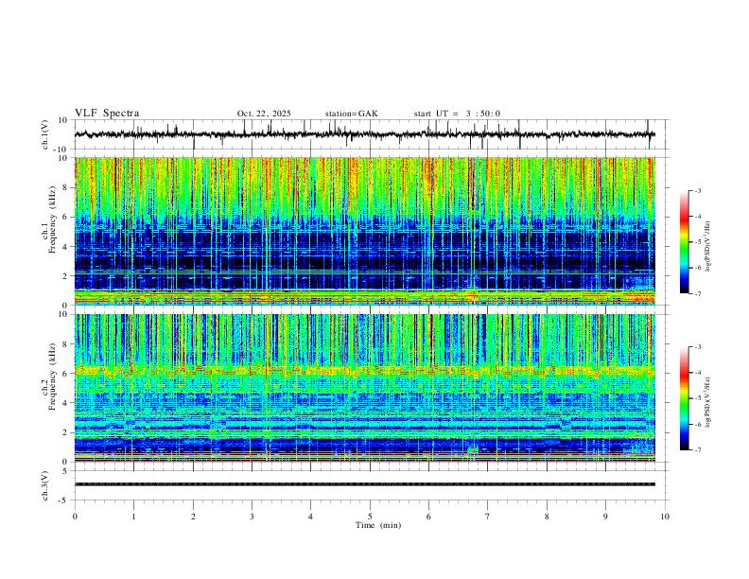749x579 pixels.
Task: Click the 'VLF Spectra' title text
Action: (x=107, y=114)
